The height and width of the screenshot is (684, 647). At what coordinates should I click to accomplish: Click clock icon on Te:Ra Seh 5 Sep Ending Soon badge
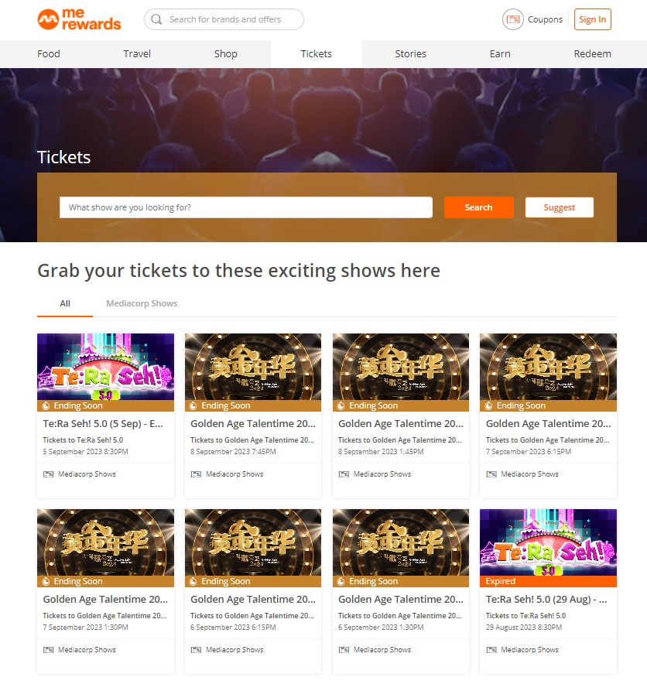(x=46, y=406)
